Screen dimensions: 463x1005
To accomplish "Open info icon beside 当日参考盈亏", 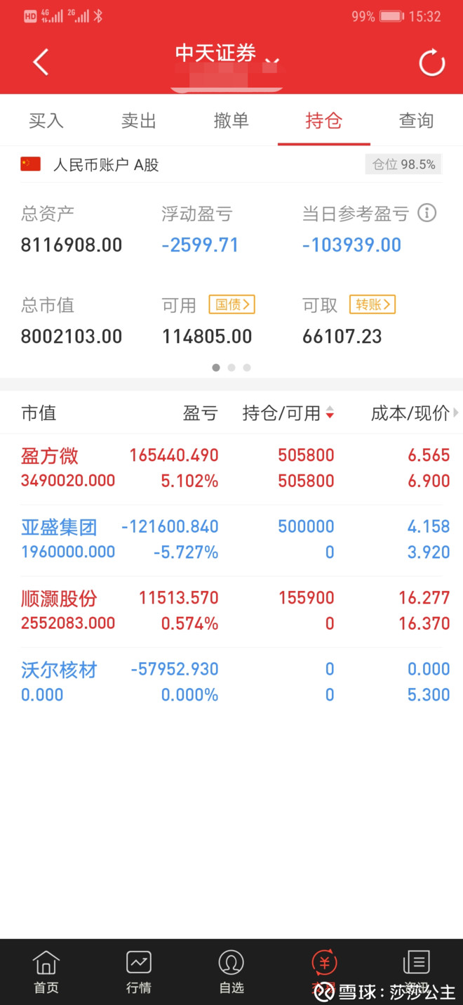I will tap(427, 213).
